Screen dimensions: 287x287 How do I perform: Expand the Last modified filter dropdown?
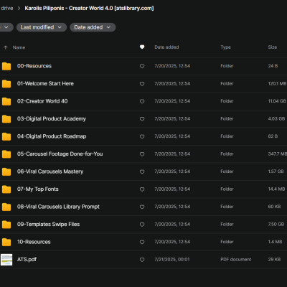click(x=42, y=27)
